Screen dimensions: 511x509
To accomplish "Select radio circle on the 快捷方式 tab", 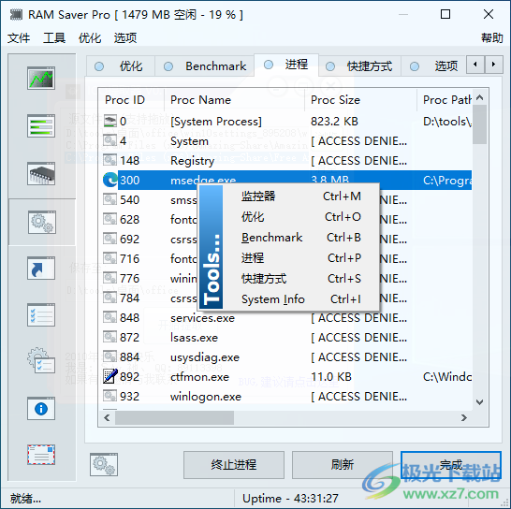I will tap(330, 66).
